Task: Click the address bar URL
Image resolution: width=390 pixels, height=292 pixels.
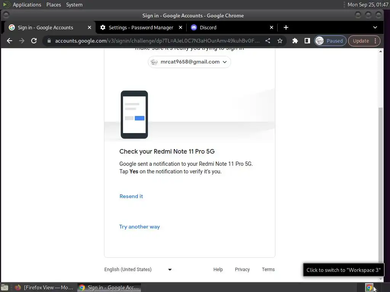Action: 157,41
